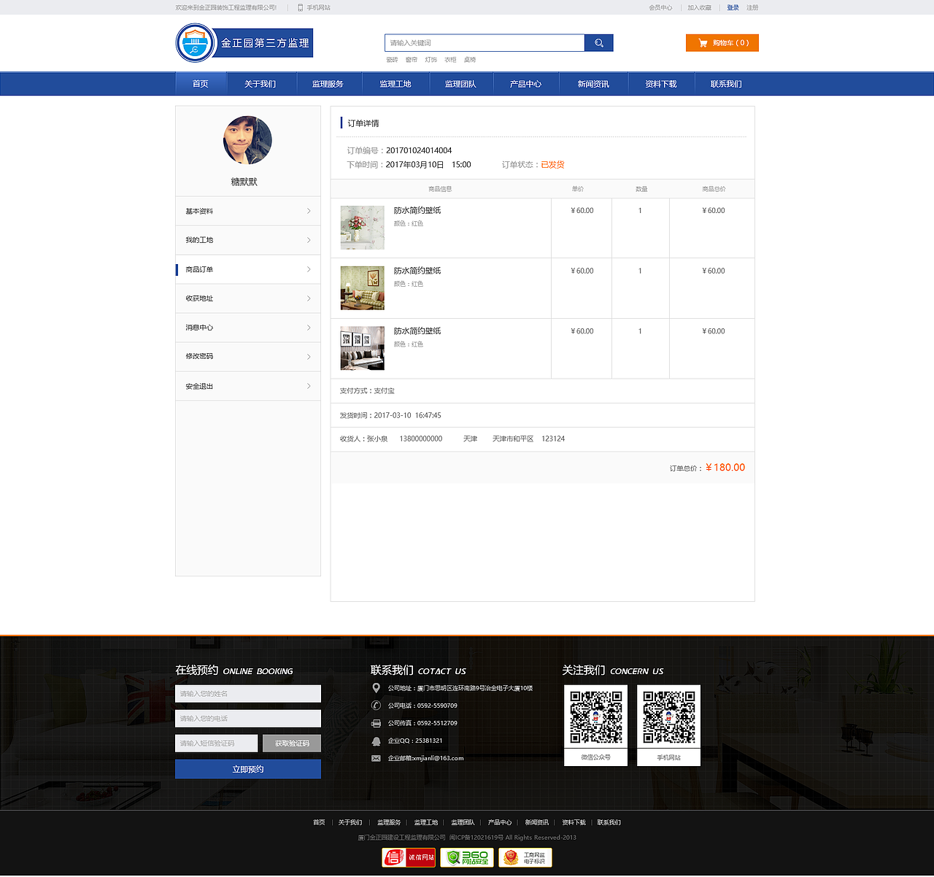934x877 pixels.
Task: Click 关于我们 link in footer
Action: click(350, 822)
